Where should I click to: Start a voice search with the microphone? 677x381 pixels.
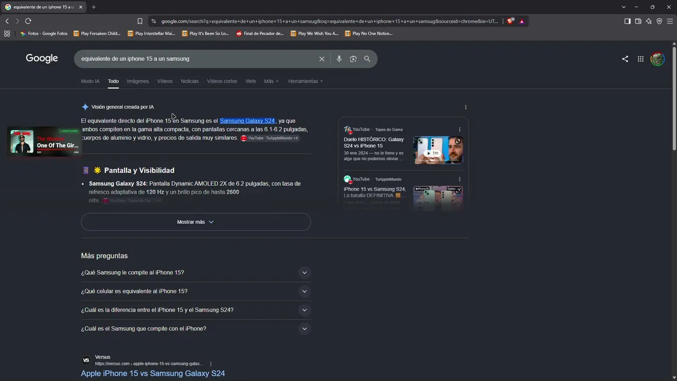tap(339, 59)
